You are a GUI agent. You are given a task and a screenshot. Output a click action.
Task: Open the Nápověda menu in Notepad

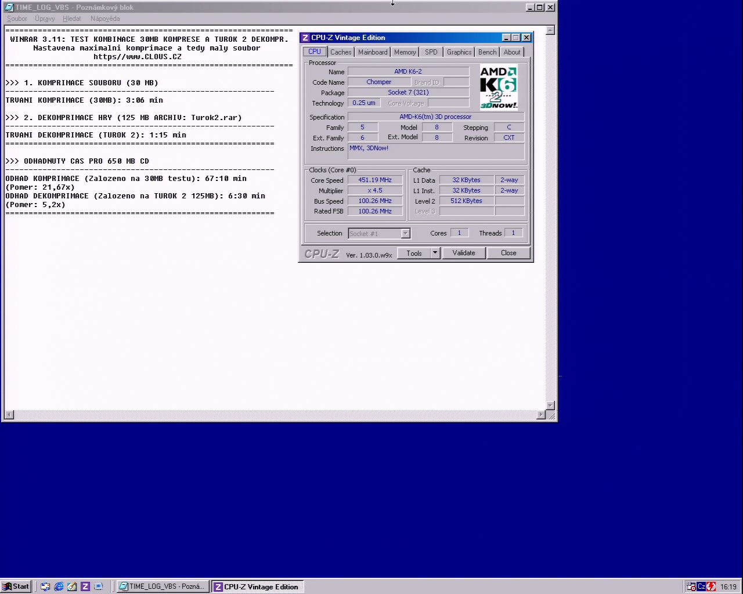click(x=105, y=19)
